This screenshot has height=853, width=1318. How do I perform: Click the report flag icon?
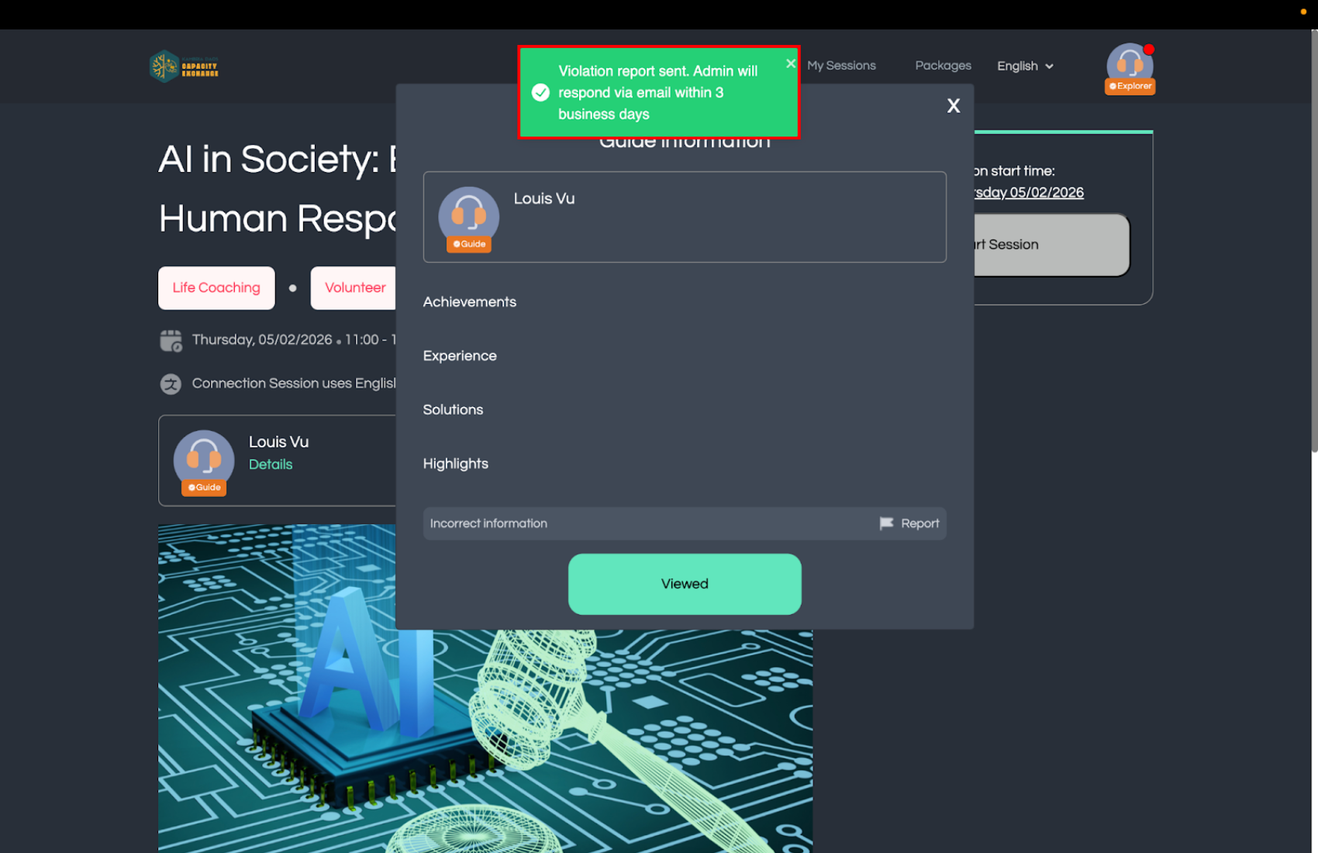(886, 524)
